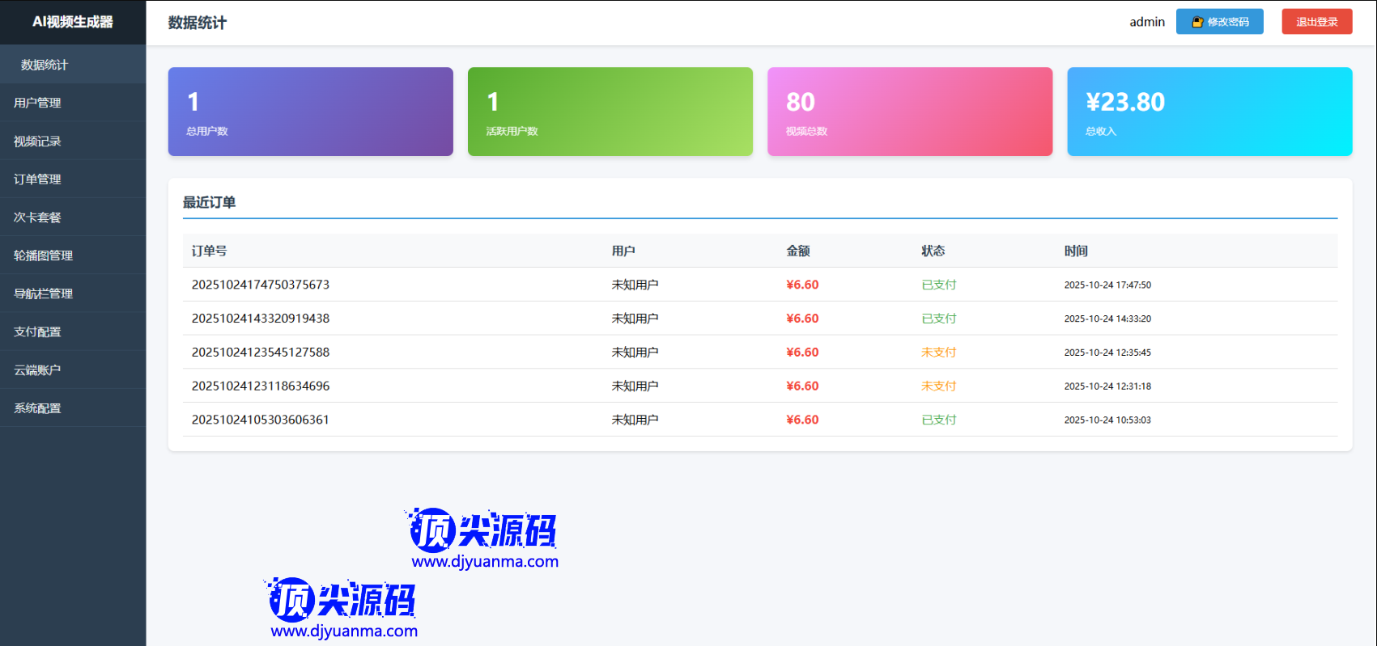Click 未支付 status of order 20251024123545127588

pyautogui.click(x=938, y=353)
